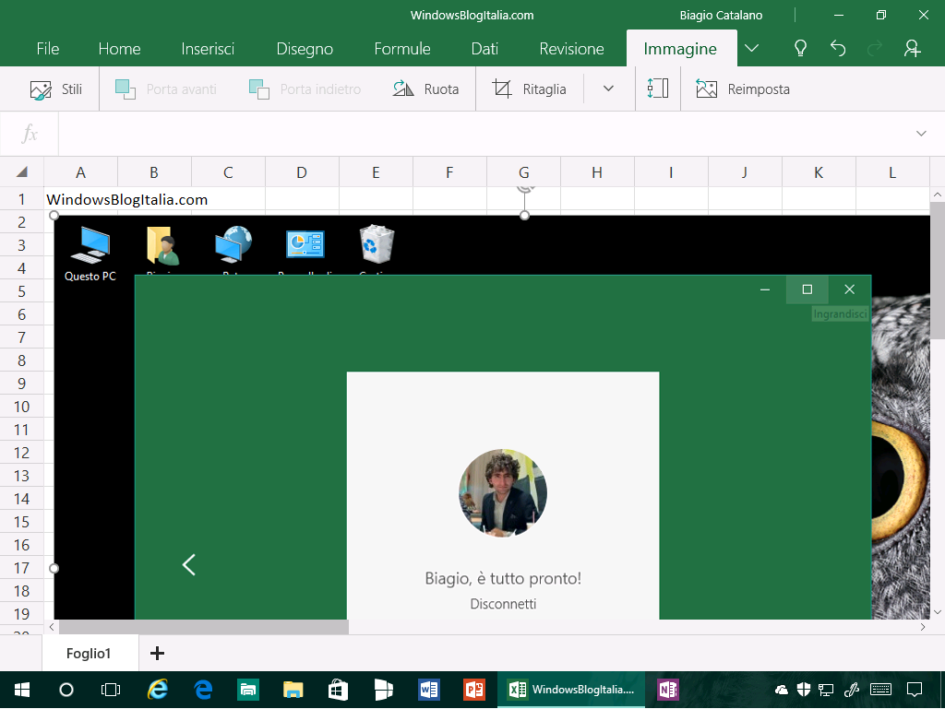Click the horizontal scrollbar thumb
This screenshot has height=709, width=945.
coord(204,627)
